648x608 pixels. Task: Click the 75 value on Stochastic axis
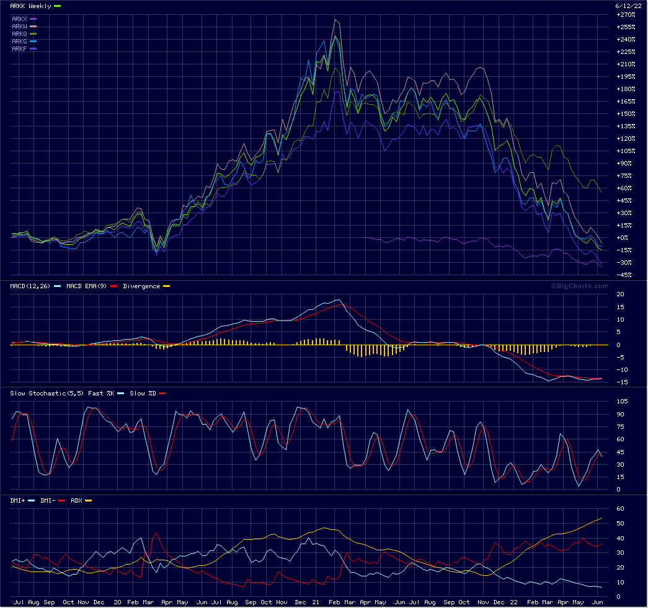[x=620, y=427]
